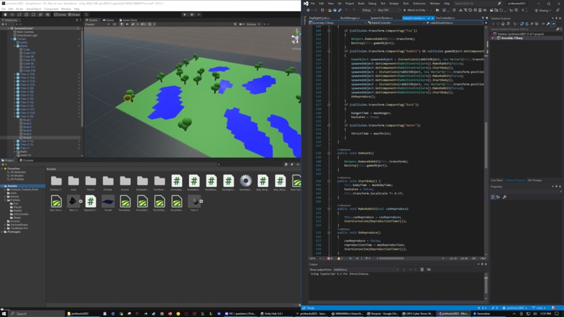Click the Play button in Unity
This screenshot has height=317, width=564.
tap(185, 15)
